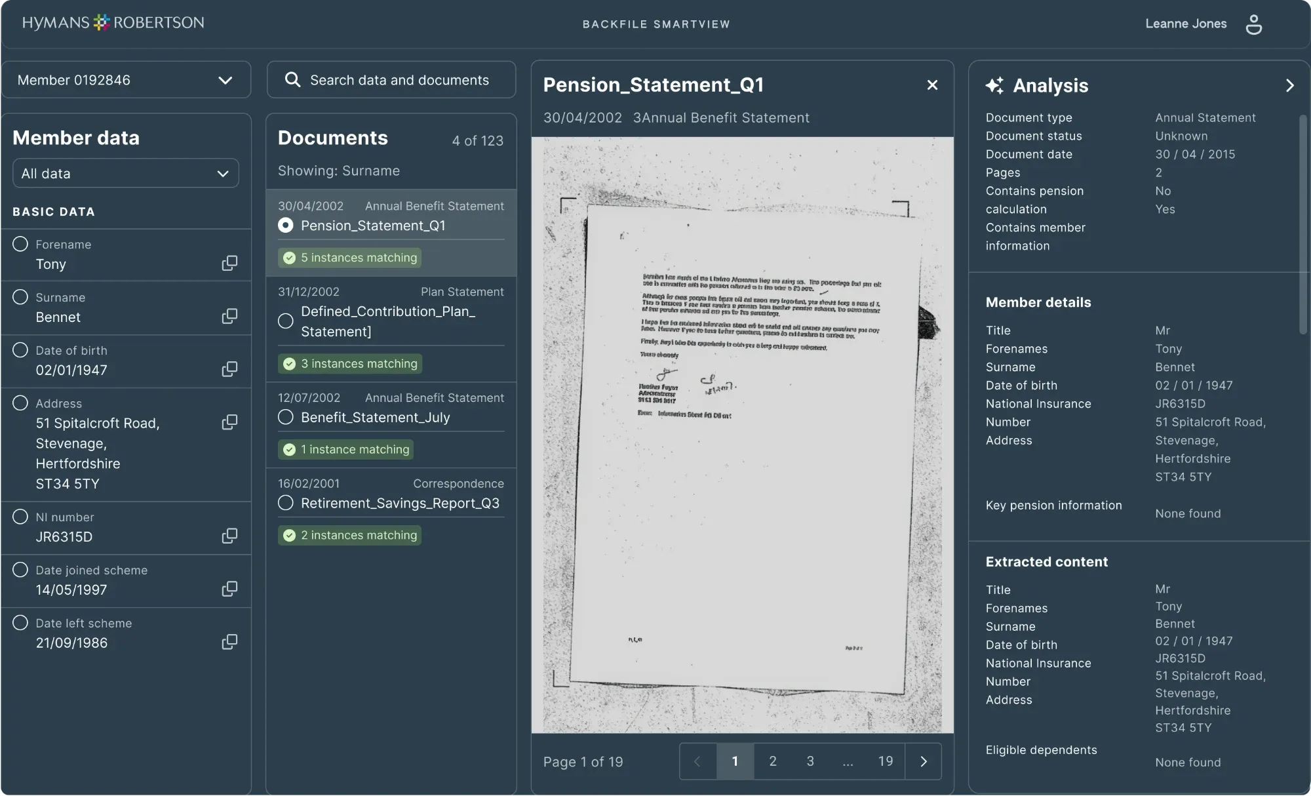The image size is (1311, 796).
Task: Click the 5 instances matching badge
Action: pos(349,258)
